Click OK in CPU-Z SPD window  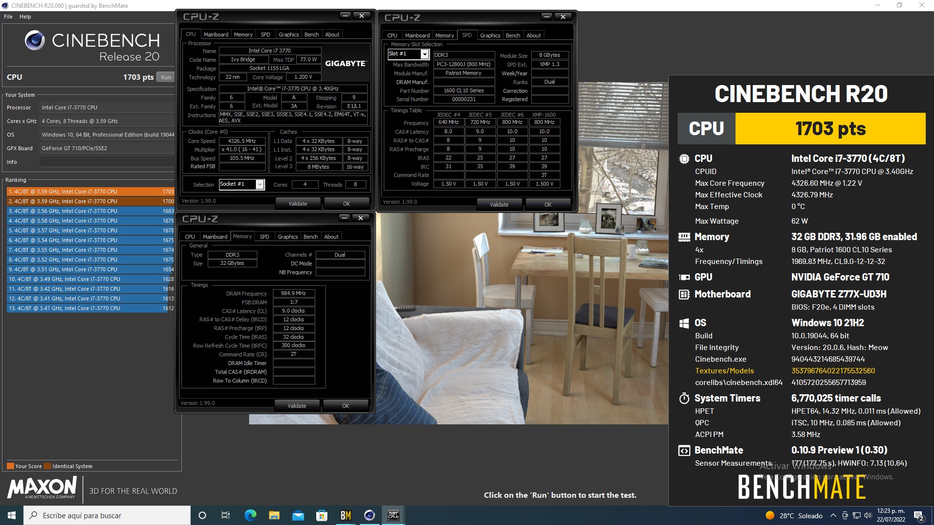[x=548, y=205]
